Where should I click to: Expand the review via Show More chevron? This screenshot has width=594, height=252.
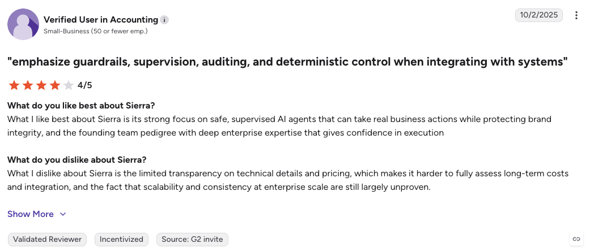click(x=63, y=214)
